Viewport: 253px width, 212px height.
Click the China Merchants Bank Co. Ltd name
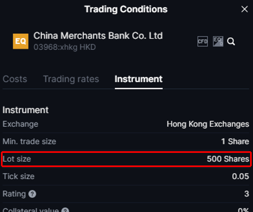[x=98, y=36]
